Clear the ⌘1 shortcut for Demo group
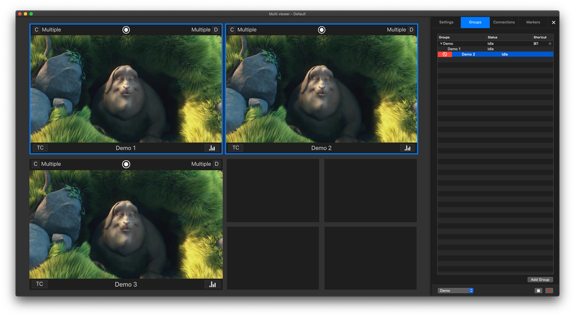 pyautogui.click(x=550, y=44)
